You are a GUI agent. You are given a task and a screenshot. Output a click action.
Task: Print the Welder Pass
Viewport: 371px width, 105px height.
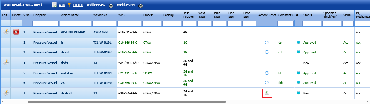(111, 5)
